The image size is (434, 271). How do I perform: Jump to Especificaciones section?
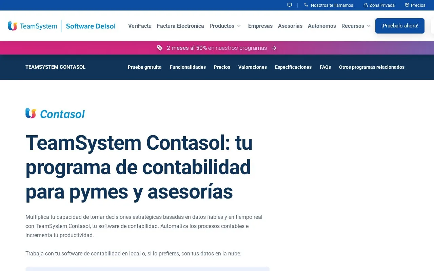293,67
